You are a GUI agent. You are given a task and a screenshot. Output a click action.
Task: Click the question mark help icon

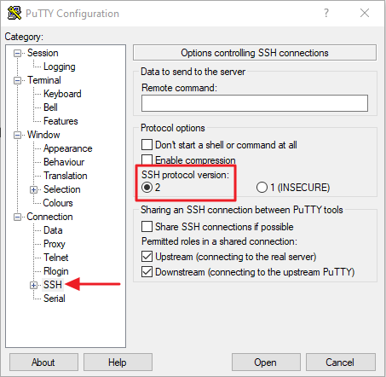click(326, 13)
